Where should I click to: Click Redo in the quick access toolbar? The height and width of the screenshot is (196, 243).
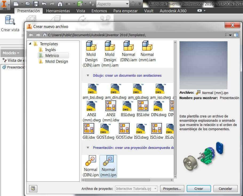52,4
